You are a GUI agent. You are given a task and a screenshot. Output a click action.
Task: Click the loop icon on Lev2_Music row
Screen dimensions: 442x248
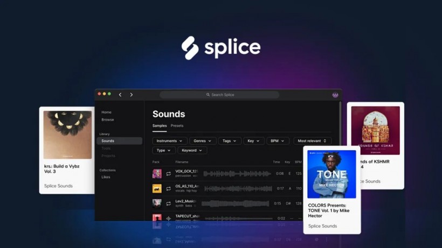pos(168,203)
